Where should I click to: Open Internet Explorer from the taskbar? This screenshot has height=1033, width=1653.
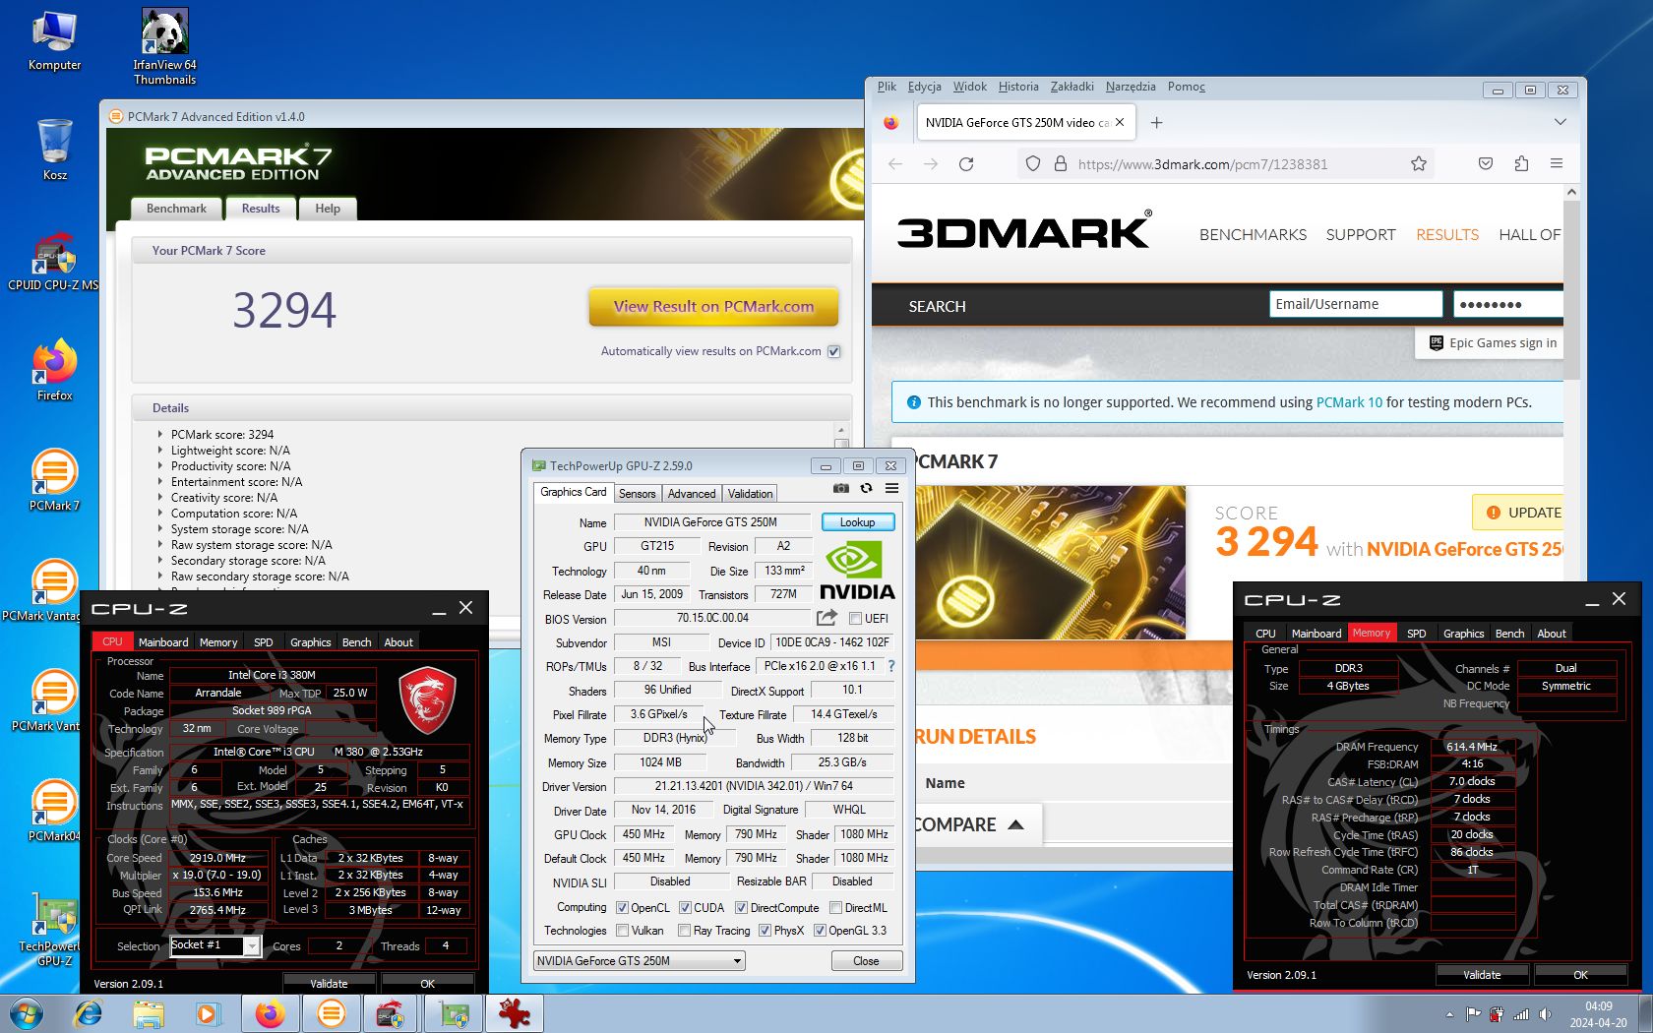(89, 1013)
